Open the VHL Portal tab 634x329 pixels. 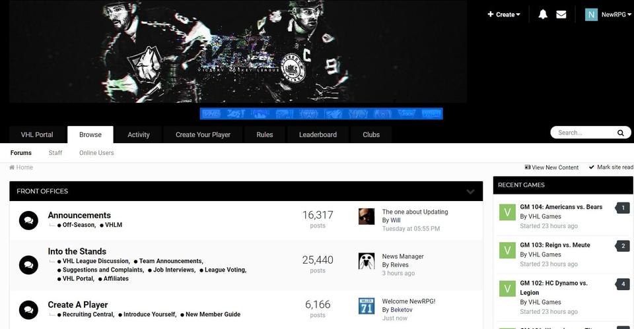[37, 135]
